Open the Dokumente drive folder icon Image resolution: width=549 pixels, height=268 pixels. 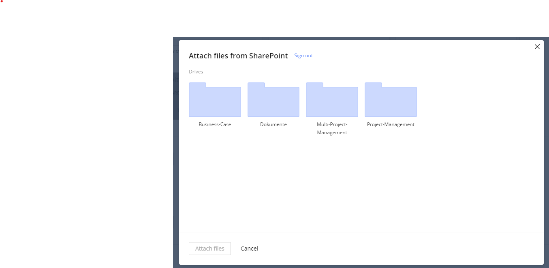(273, 100)
